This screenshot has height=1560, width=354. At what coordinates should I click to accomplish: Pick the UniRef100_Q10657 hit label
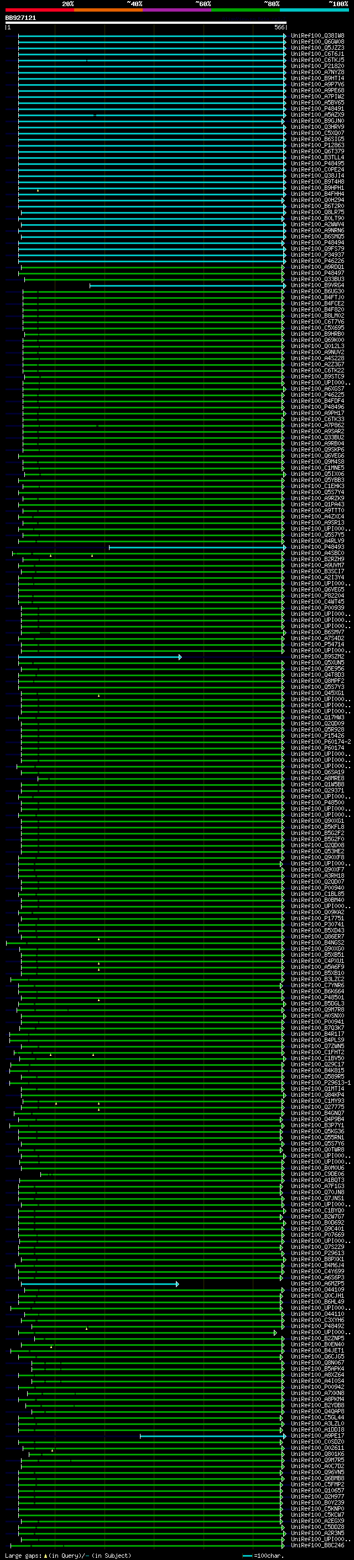point(317,1490)
